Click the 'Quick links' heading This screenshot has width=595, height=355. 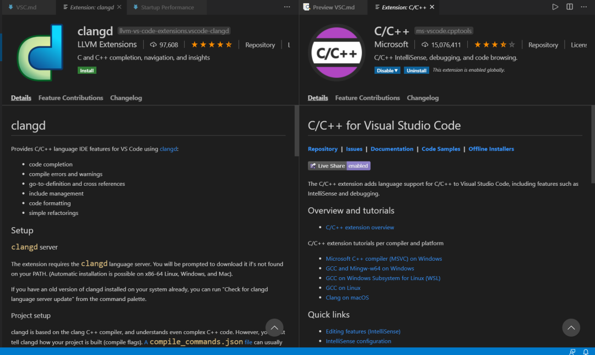(328, 315)
